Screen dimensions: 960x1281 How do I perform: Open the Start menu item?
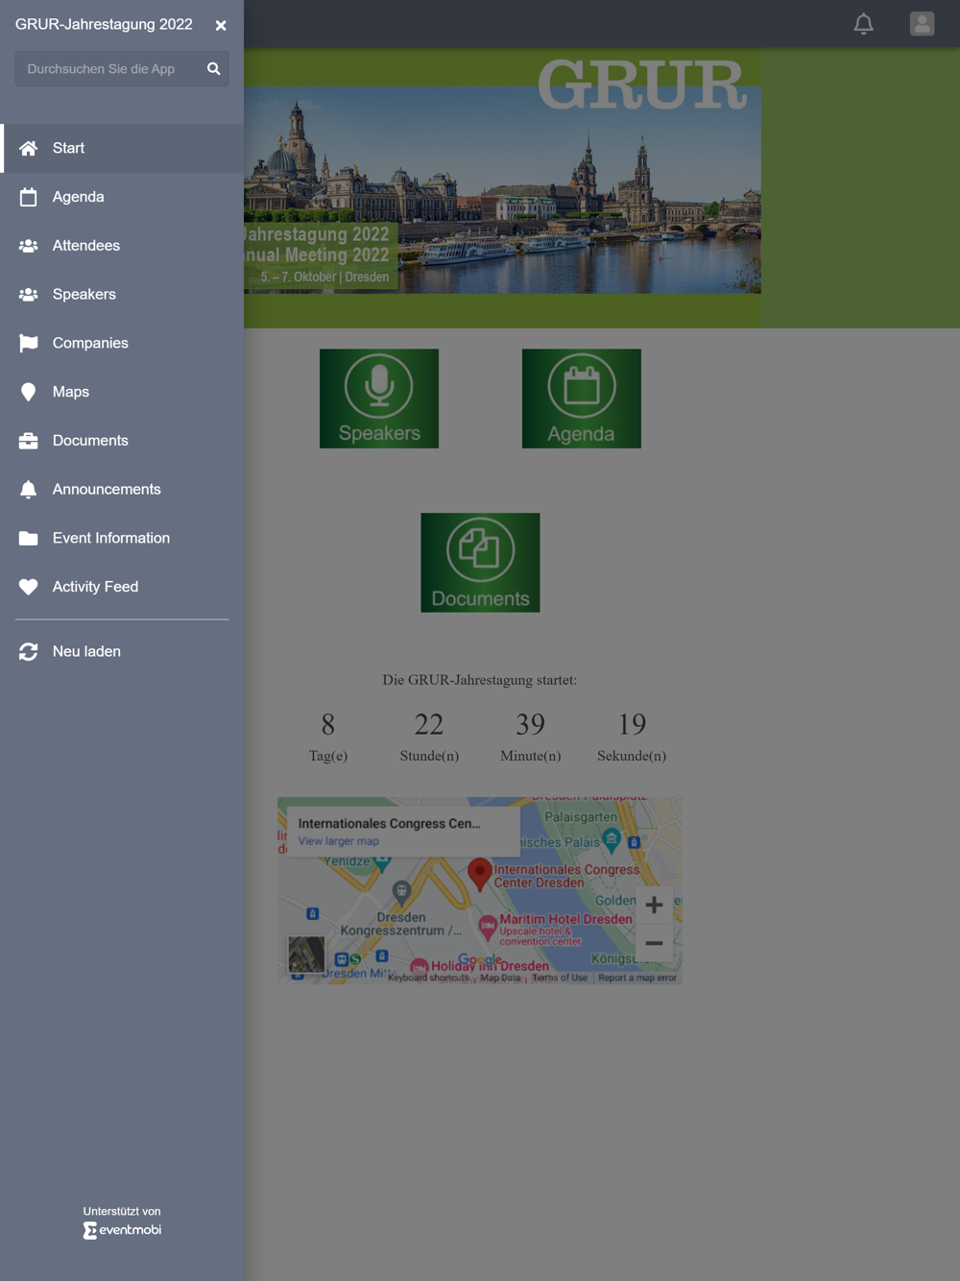tap(122, 148)
